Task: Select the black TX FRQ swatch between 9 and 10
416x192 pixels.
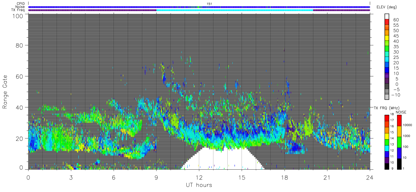Action: pyautogui.click(x=387, y=166)
